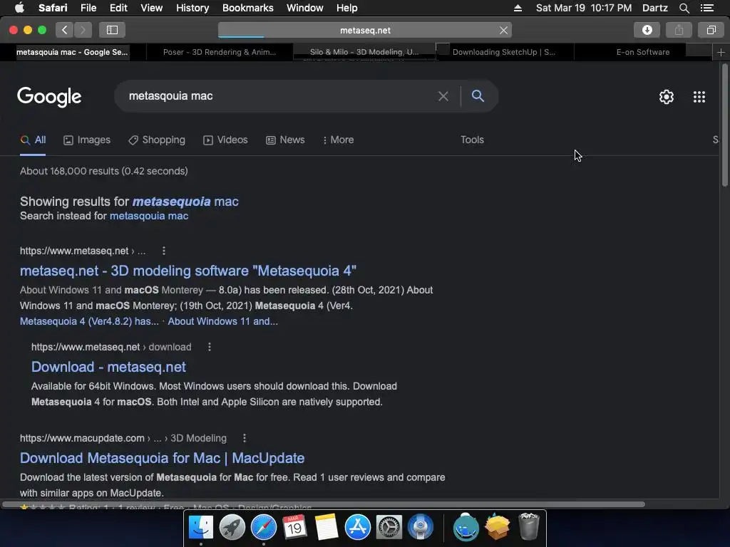Screen dimensions: 730x547
Task: Stop loading page in address bar
Action: [x=503, y=30]
